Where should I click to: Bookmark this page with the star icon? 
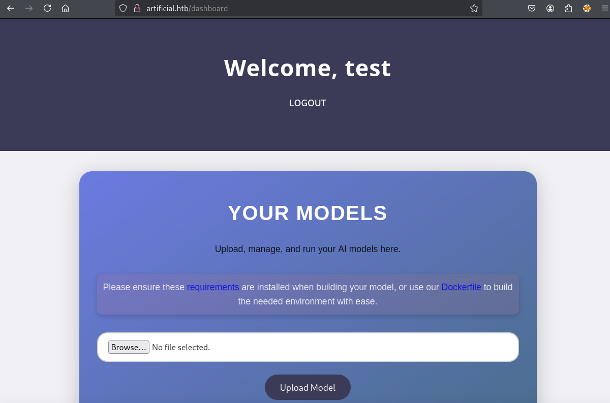(x=474, y=8)
